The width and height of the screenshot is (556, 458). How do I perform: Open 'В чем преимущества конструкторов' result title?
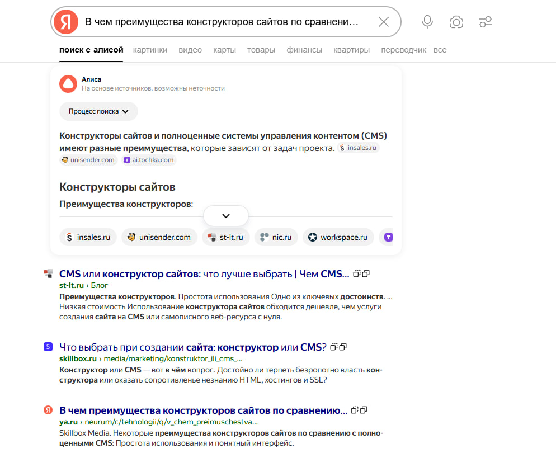(x=203, y=410)
